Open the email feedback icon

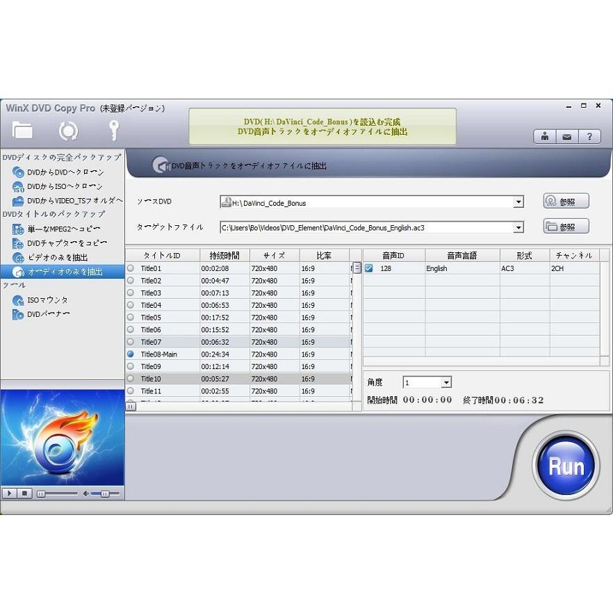566,136
